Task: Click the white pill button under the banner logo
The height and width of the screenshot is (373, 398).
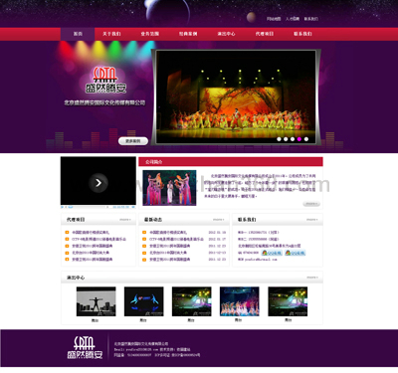Action: click(133, 141)
